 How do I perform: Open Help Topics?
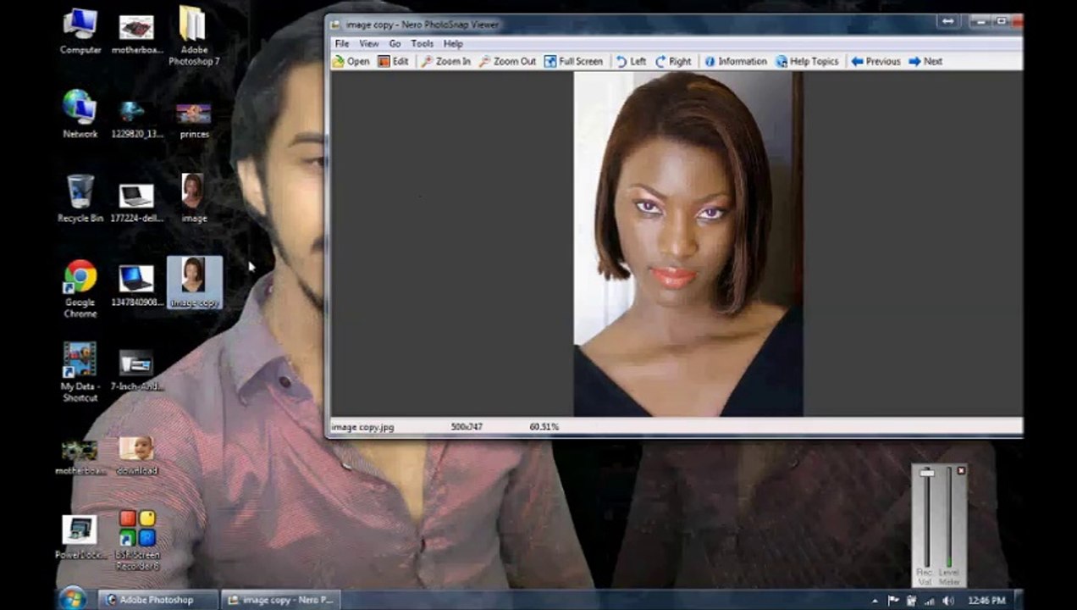point(807,61)
